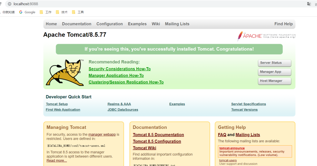
Task: Open Find Help in the navigation bar
Action: (283, 24)
